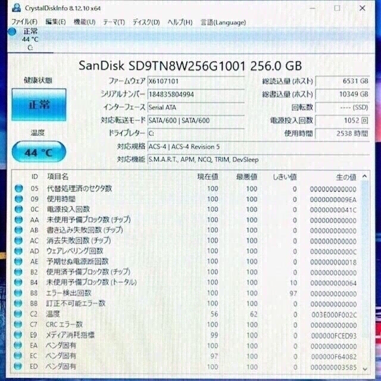Click the interface field Serial ATA

coord(196,107)
